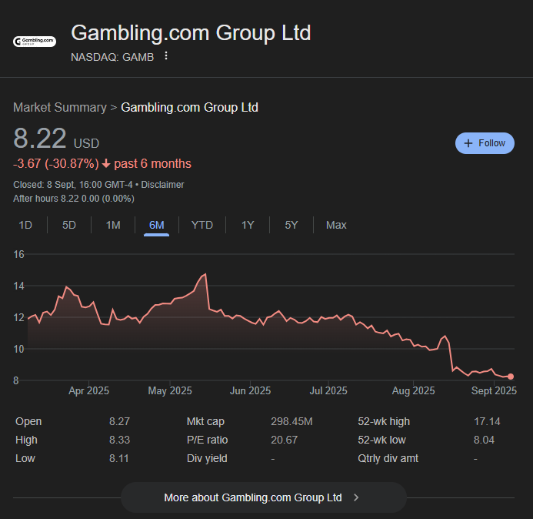Click the Jun 2025 axis label

[250, 390]
